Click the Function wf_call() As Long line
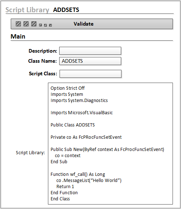Image resolution: width=181 pixels, height=209 pixels. click(x=78, y=174)
